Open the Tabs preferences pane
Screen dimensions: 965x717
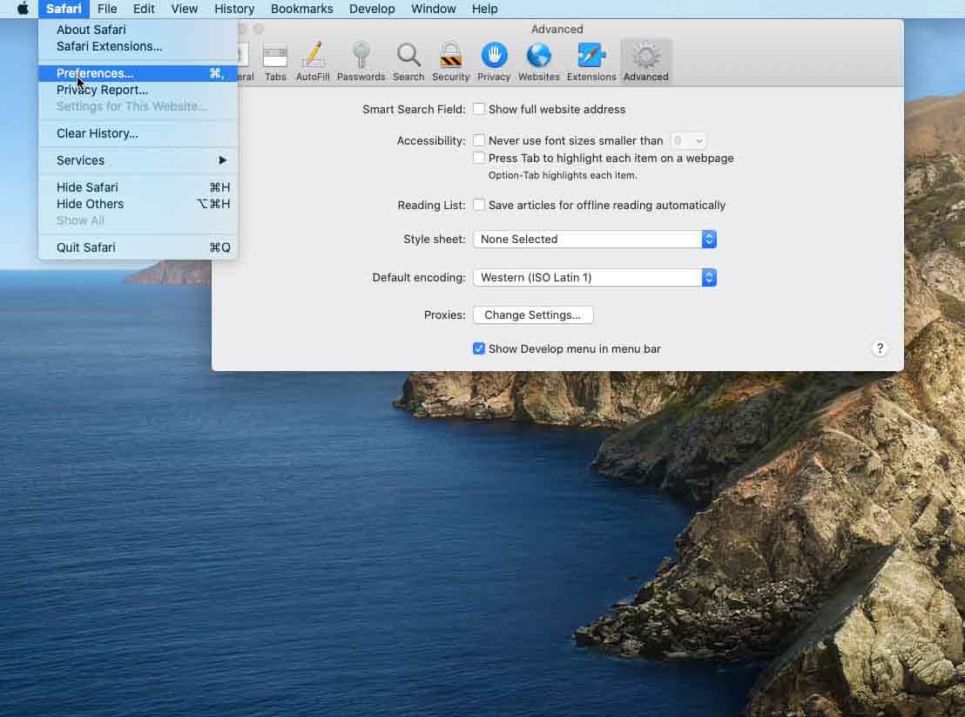click(275, 62)
